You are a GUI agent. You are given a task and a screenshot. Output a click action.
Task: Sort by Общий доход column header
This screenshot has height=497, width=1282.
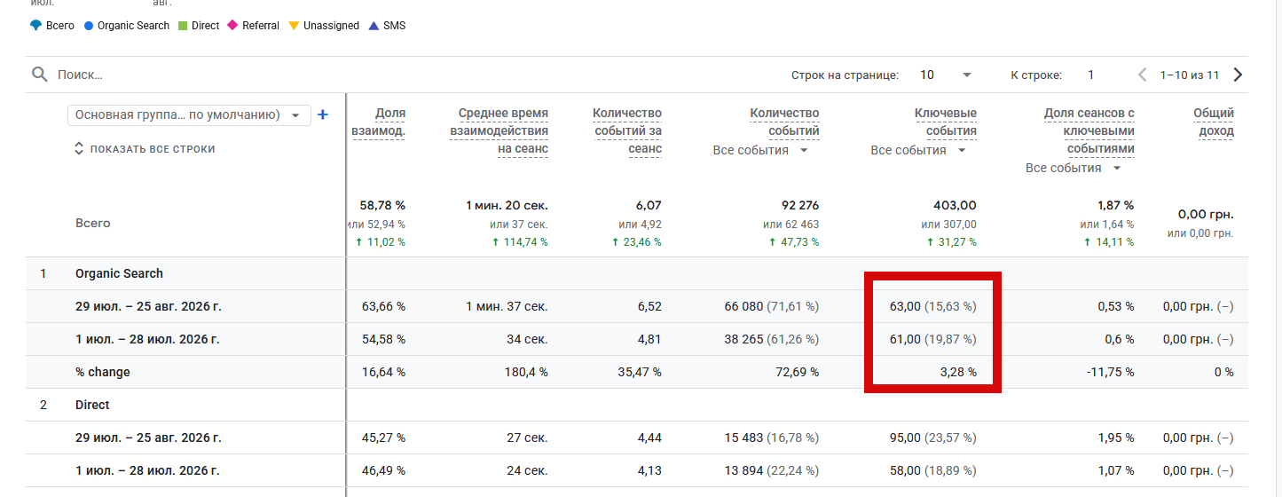coord(1214,122)
